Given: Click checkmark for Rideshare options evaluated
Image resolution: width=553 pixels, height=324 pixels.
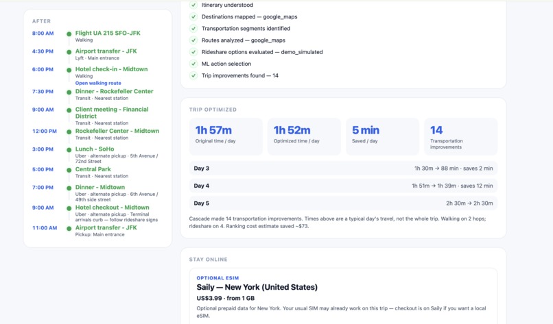Looking at the screenshot, I should tap(193, 52).
